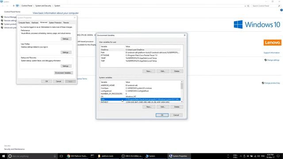Select the Advanced tab
The width and height of the screenshot is (283, 159).
pos(43,23)
